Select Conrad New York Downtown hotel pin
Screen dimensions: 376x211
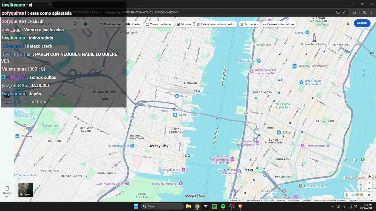click(232, 159)
